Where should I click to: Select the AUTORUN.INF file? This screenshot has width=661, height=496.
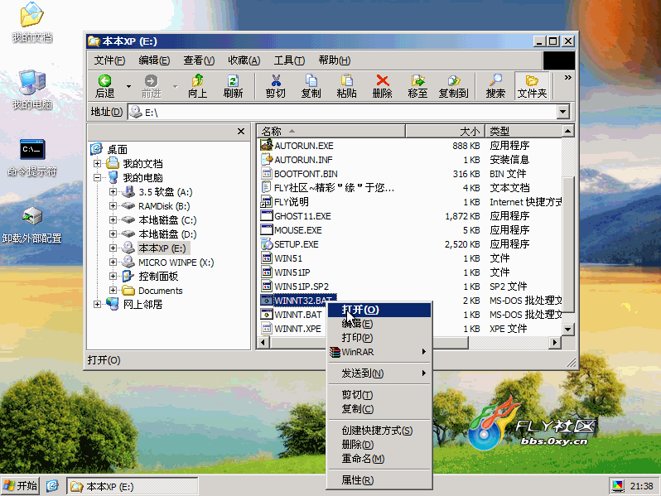(303, 160)
